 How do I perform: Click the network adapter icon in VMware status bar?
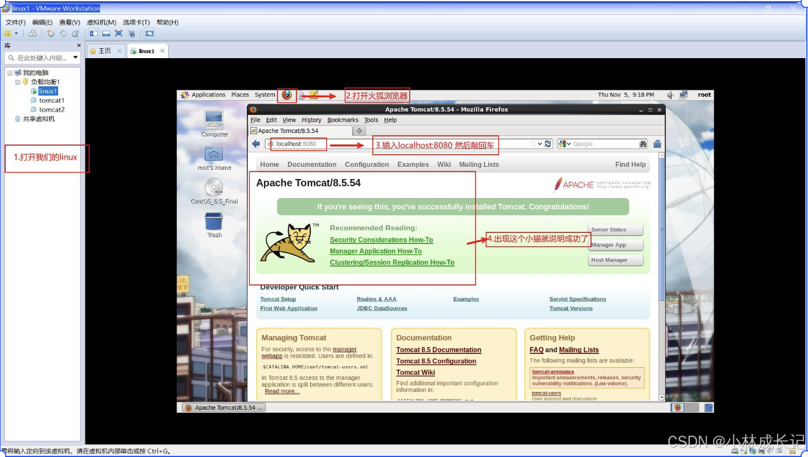coord(752,451)
